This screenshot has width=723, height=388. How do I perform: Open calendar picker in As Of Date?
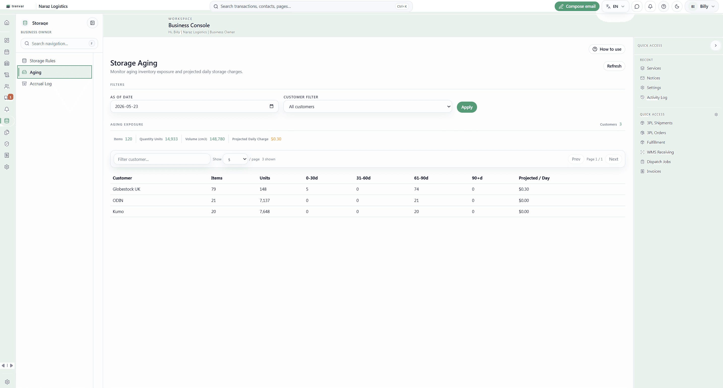pos(271,106)
